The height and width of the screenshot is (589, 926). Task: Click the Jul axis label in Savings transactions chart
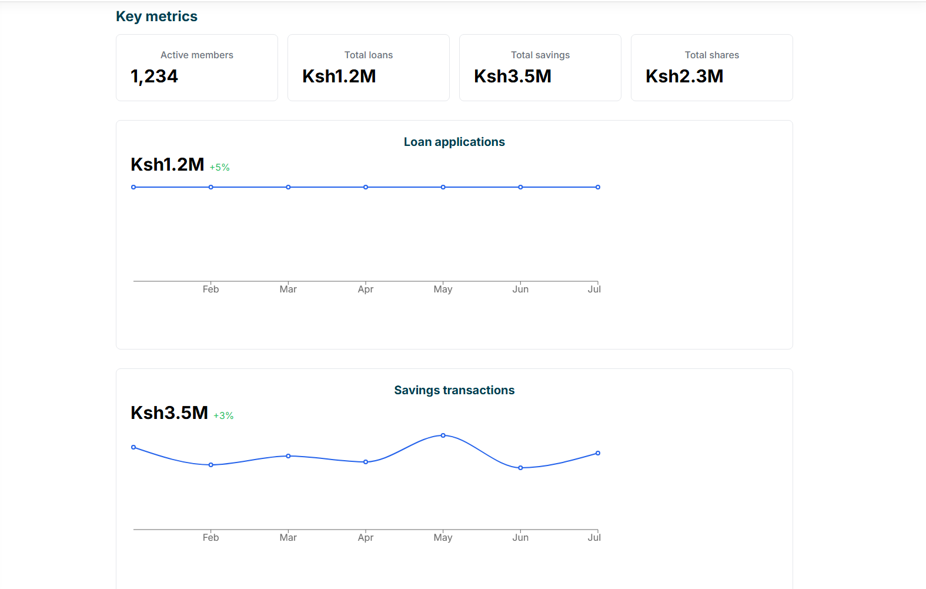[x=594, y=538]
